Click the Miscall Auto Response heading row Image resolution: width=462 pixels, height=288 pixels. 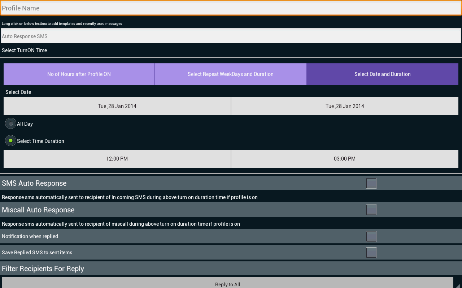coord(231,210)
